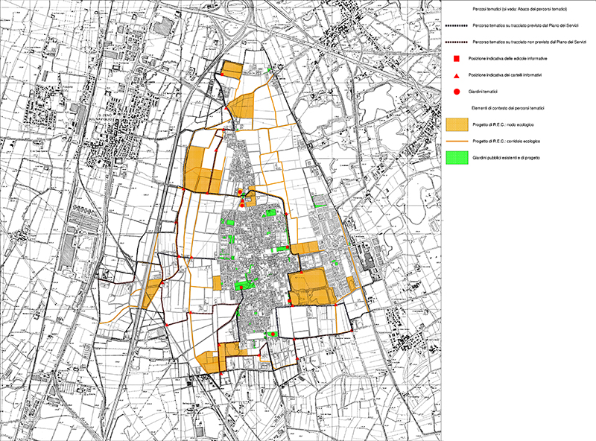This screenshot has width=596, height=441.
Task: Select the dark red dotted line legend symbol
Action: (456, 42)
